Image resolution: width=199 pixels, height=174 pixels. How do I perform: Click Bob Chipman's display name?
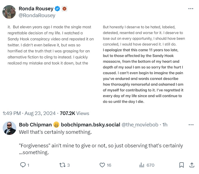[x=35, y=125]
